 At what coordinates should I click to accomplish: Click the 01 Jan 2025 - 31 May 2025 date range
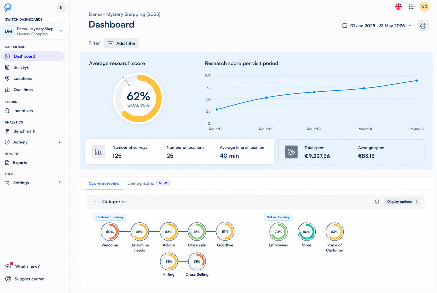point(377,26)
